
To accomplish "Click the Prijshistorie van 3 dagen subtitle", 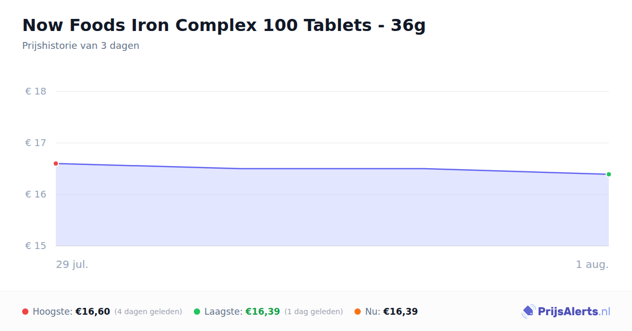I will [81, 46].
